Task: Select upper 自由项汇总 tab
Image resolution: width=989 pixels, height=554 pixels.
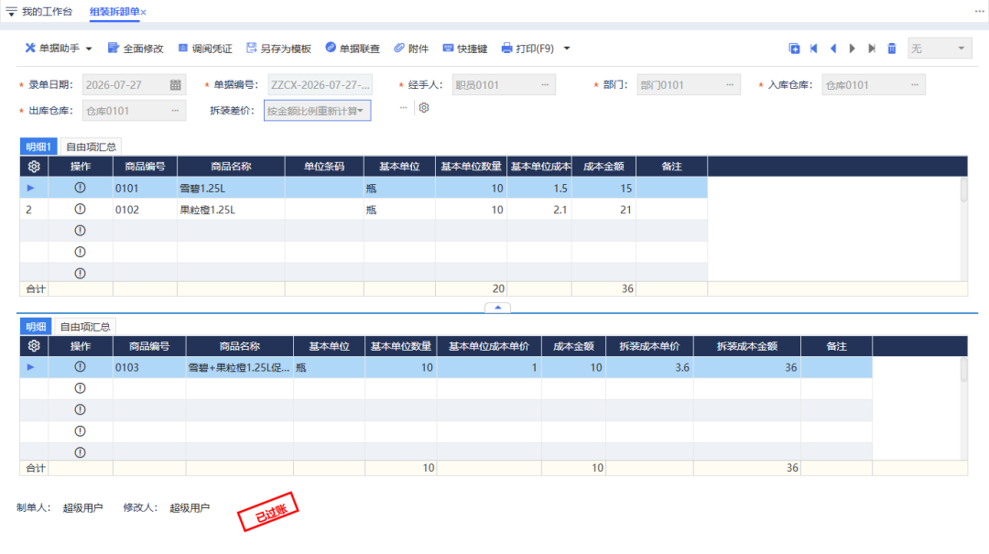Action: coord(91,147)
